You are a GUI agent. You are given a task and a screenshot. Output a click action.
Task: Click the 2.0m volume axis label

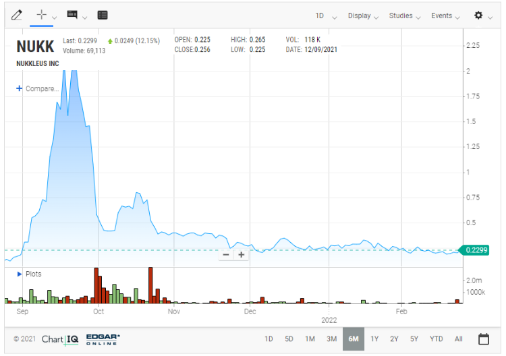pos(474,280)
